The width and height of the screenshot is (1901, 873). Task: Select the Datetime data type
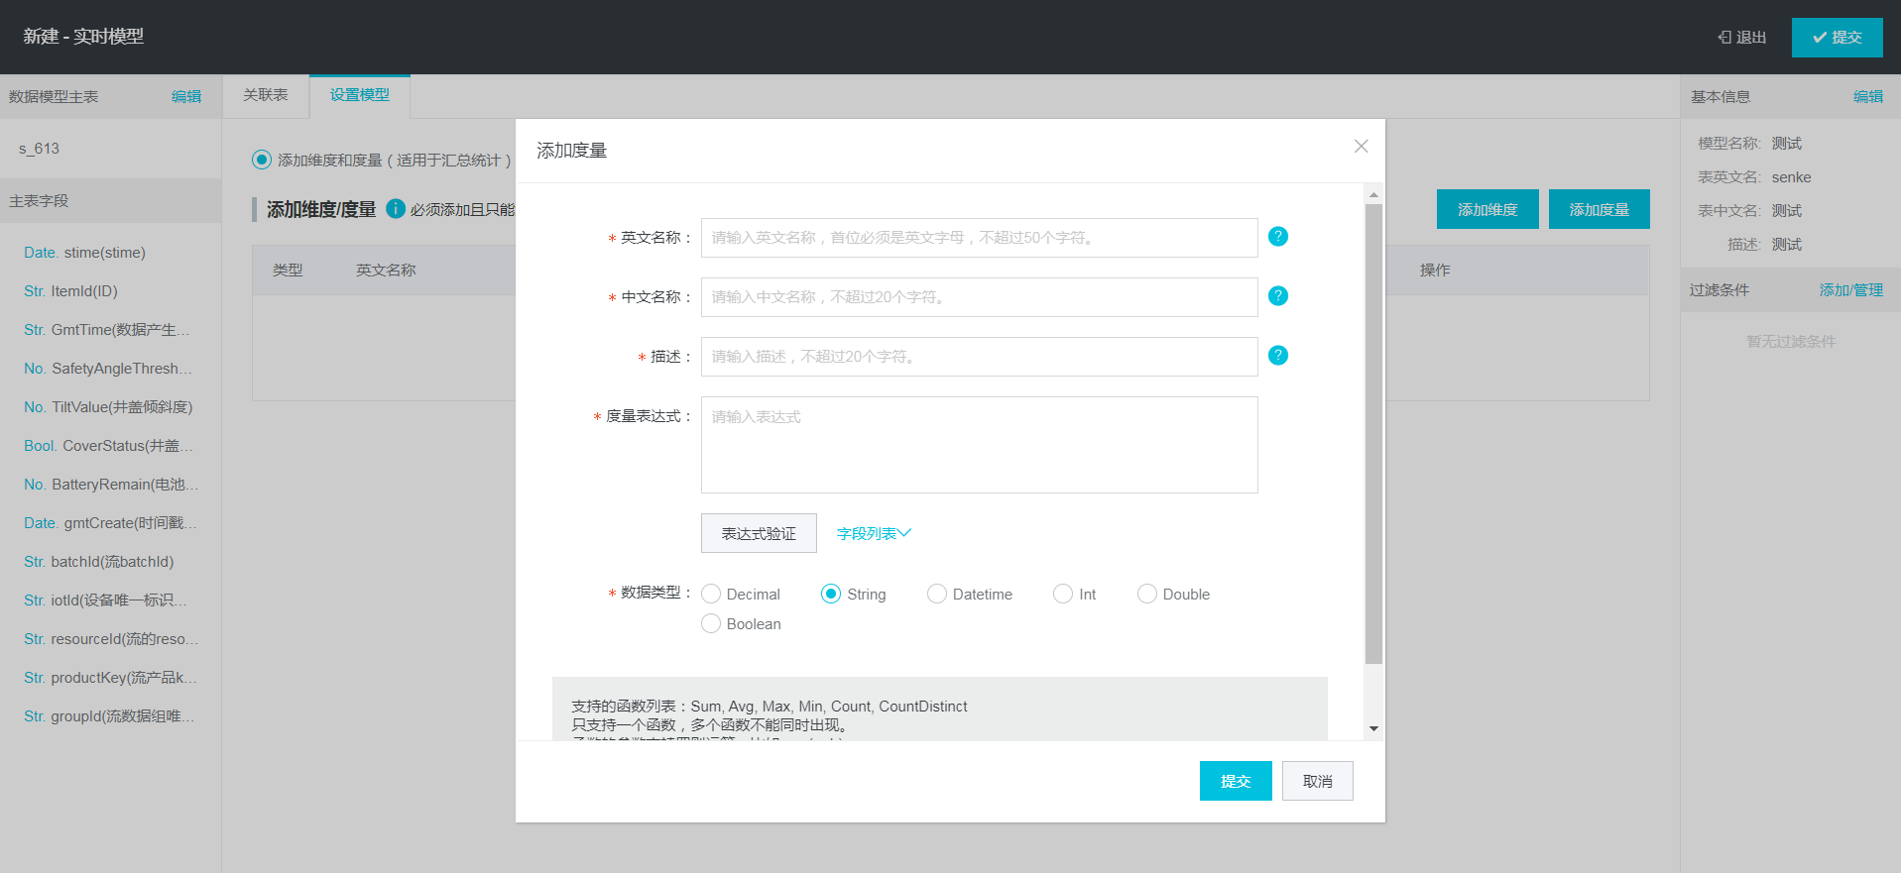coord(937,595)
